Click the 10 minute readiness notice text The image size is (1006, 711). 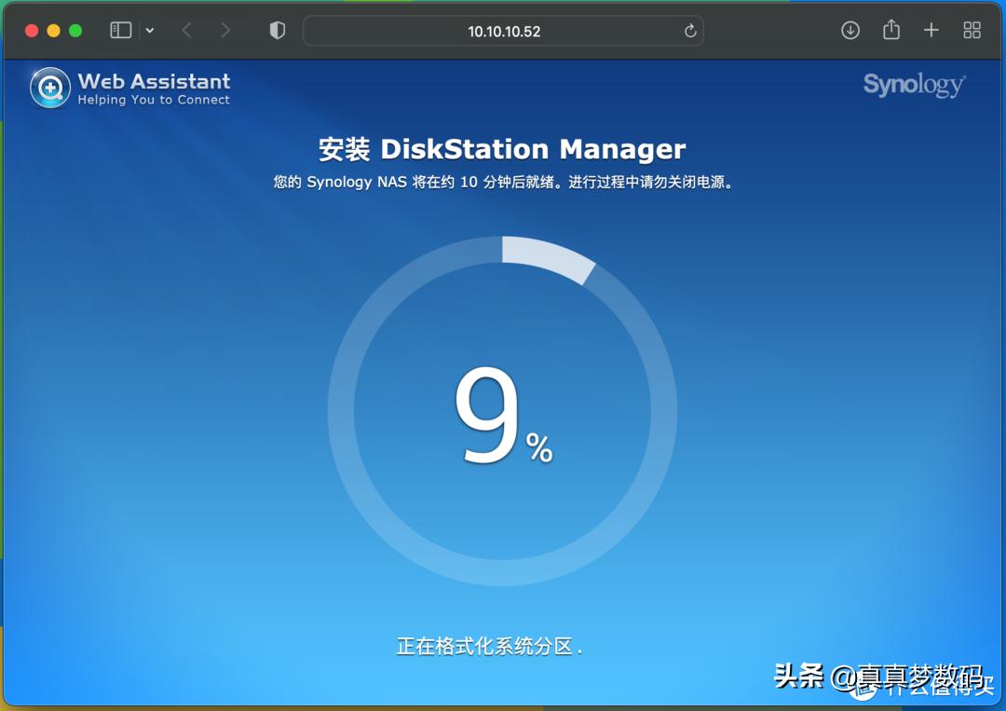pyautogui.click(x=503, y=182)
